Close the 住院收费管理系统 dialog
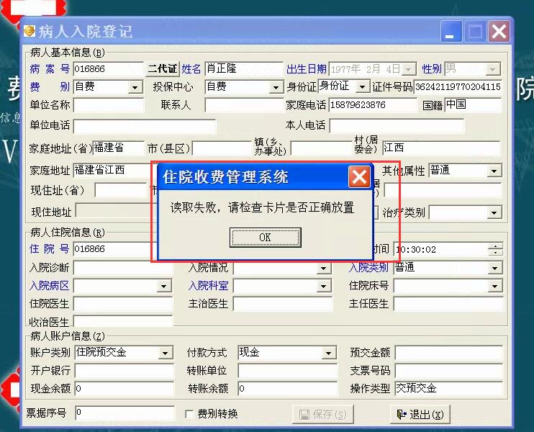 (359, 177)
